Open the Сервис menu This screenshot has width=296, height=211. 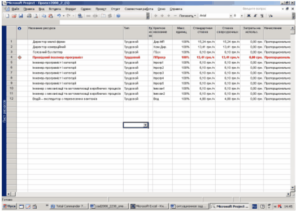tap(86, 9)
